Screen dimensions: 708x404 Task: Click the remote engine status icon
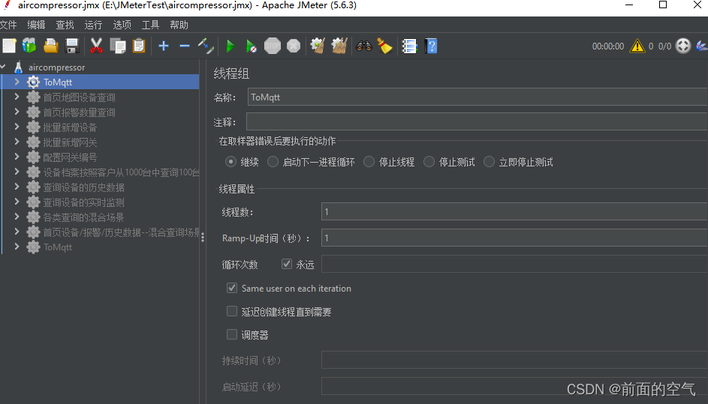click(682, 46)
